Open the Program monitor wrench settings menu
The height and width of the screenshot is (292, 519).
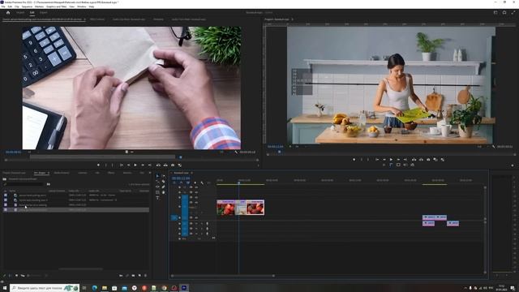point(493,146)
